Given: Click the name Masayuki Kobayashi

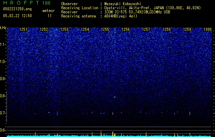Looking at the screenshot, I should [x=123, y=4].
